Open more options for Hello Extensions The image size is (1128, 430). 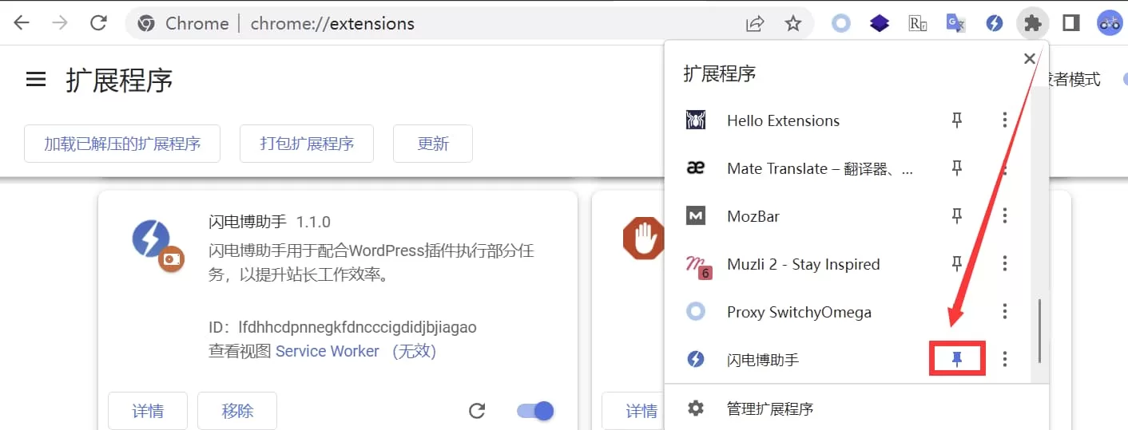coord(1005,120)
